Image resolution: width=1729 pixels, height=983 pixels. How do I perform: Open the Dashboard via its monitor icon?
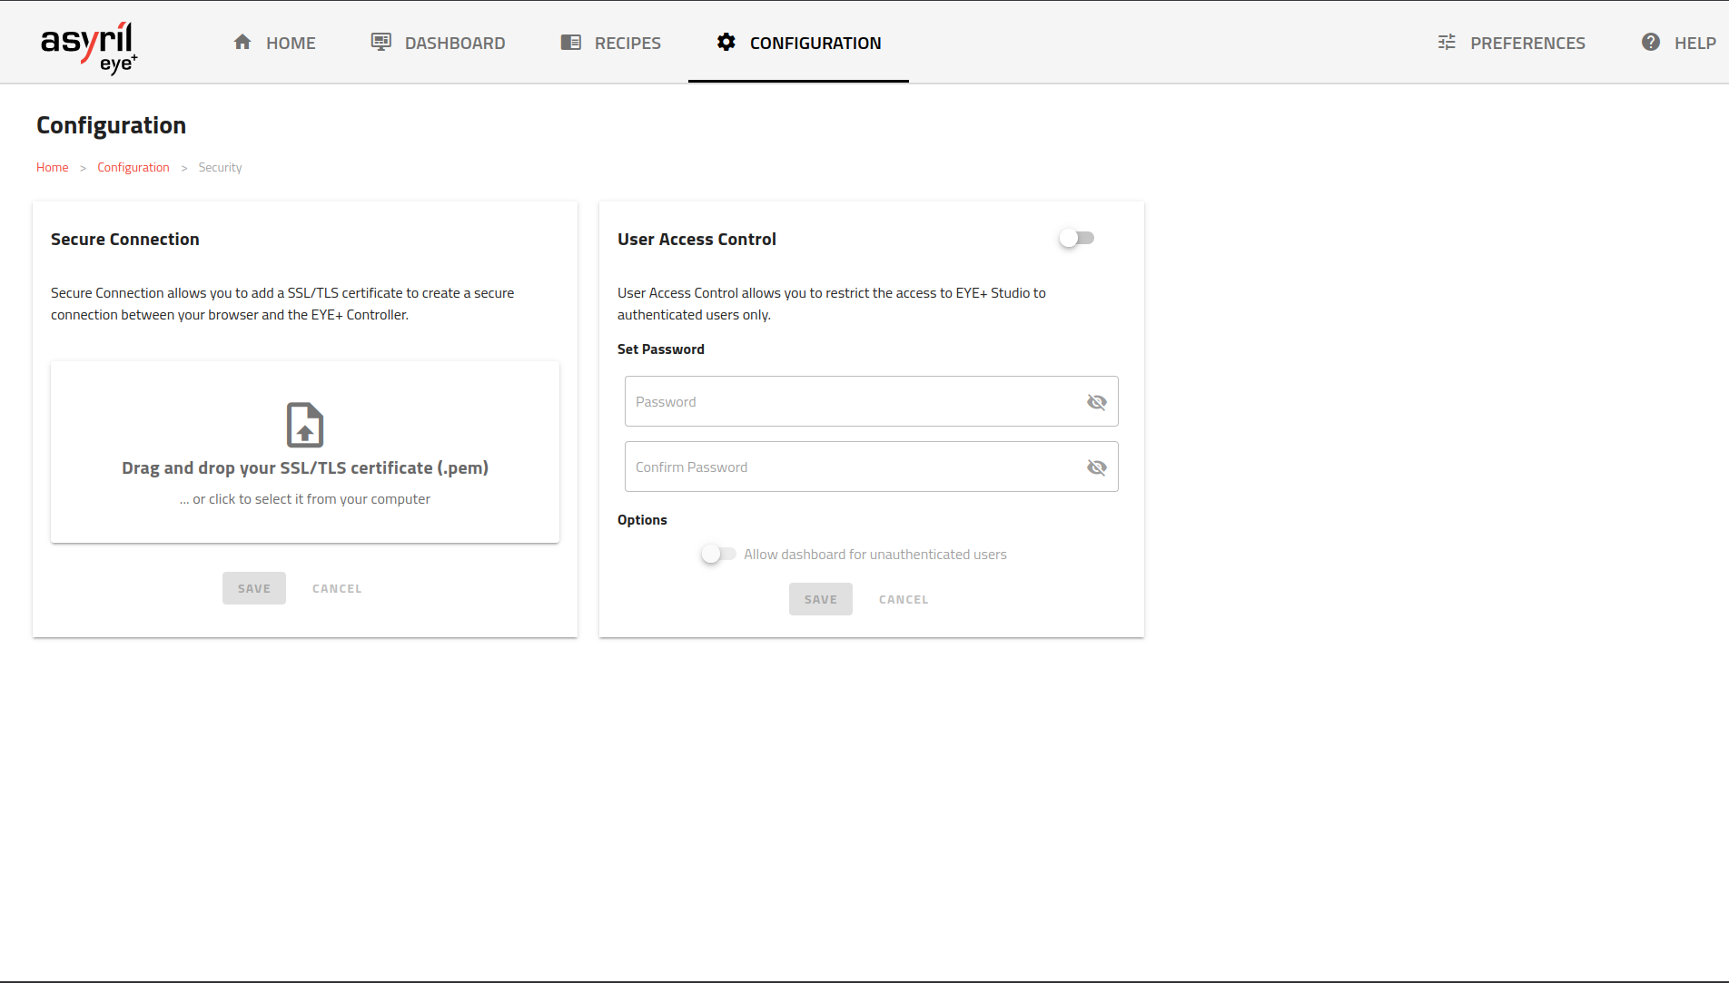380,41
